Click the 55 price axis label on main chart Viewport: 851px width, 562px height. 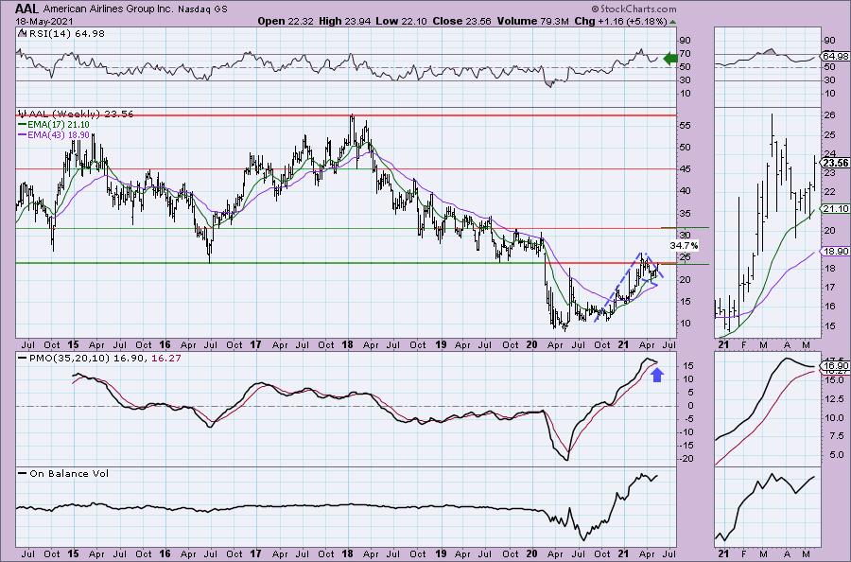pyautogui.click(x=686, y=126)
